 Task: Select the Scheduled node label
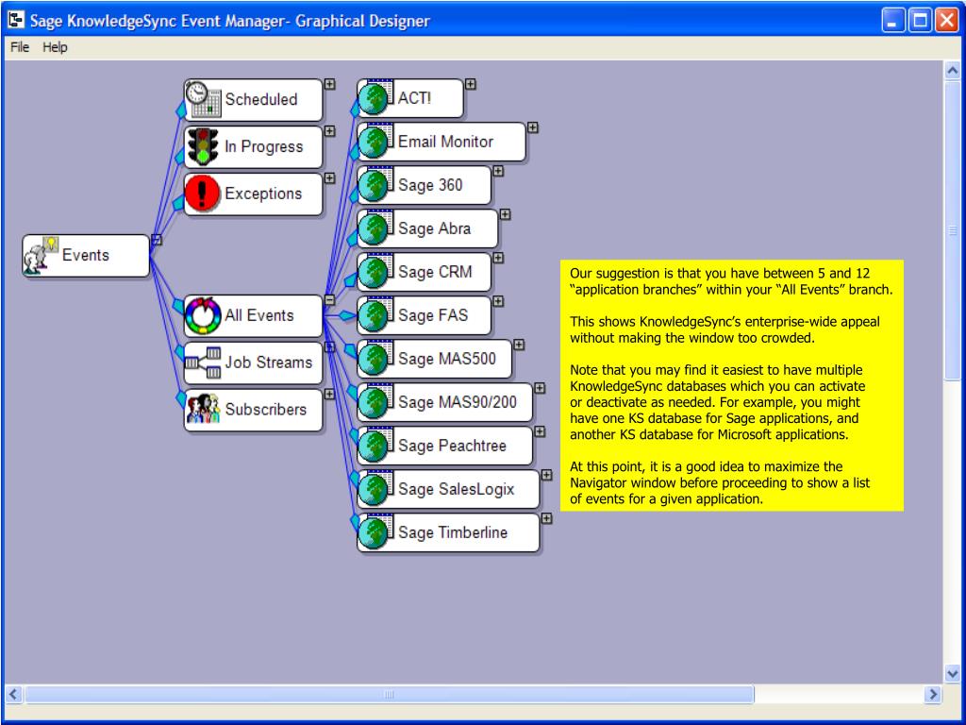click(261, 99)
